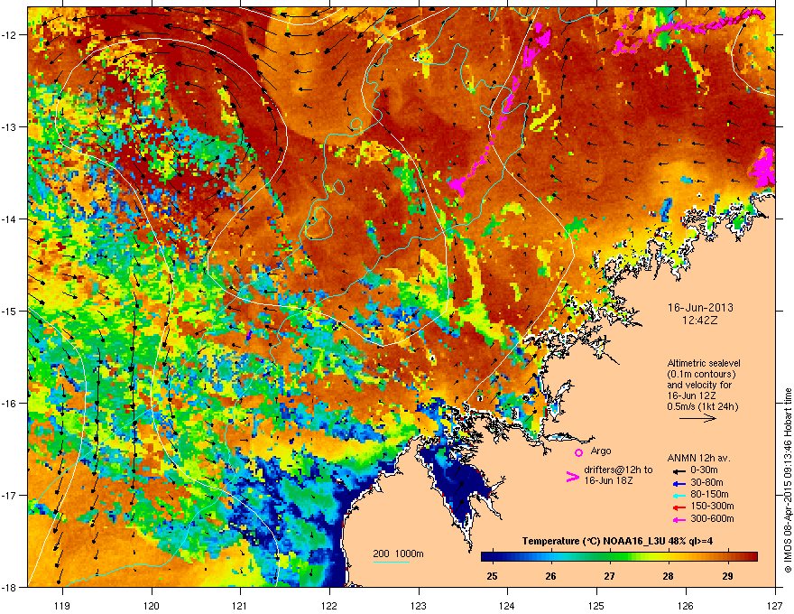Click the Altimetric sealevel description text
The image size is (794, 614).
pos(704,385)
